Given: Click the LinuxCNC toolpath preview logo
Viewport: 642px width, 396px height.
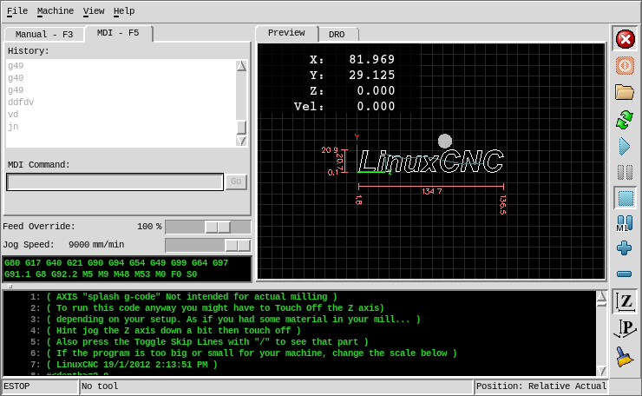Looking at the screenshot, I should pos(430,161).
